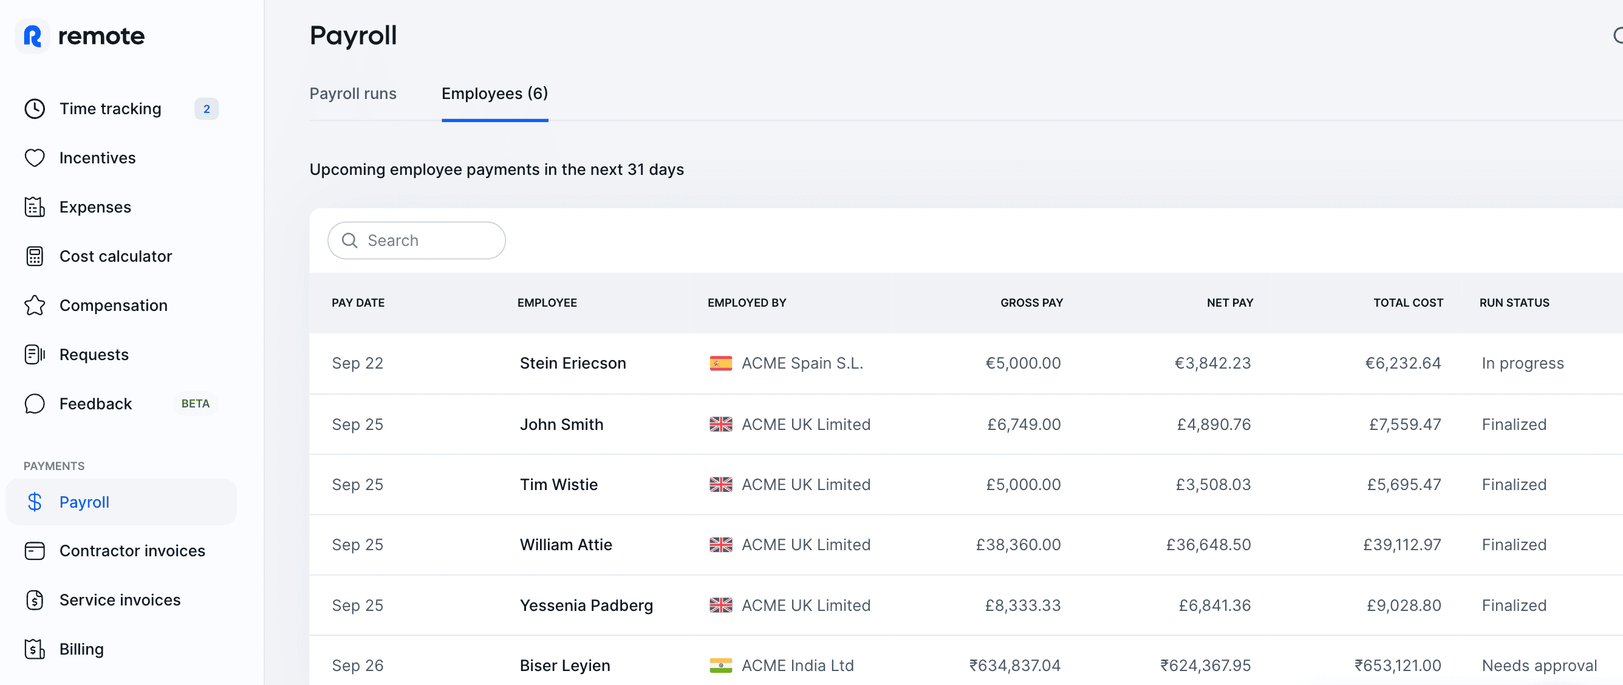The height and width of the screenshot is (685, 1623).
Task: Click Finalized status in John Smith row
Action: (x=1514, y=424)
